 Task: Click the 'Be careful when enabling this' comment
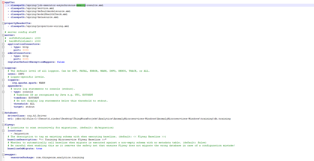point(121,146)
